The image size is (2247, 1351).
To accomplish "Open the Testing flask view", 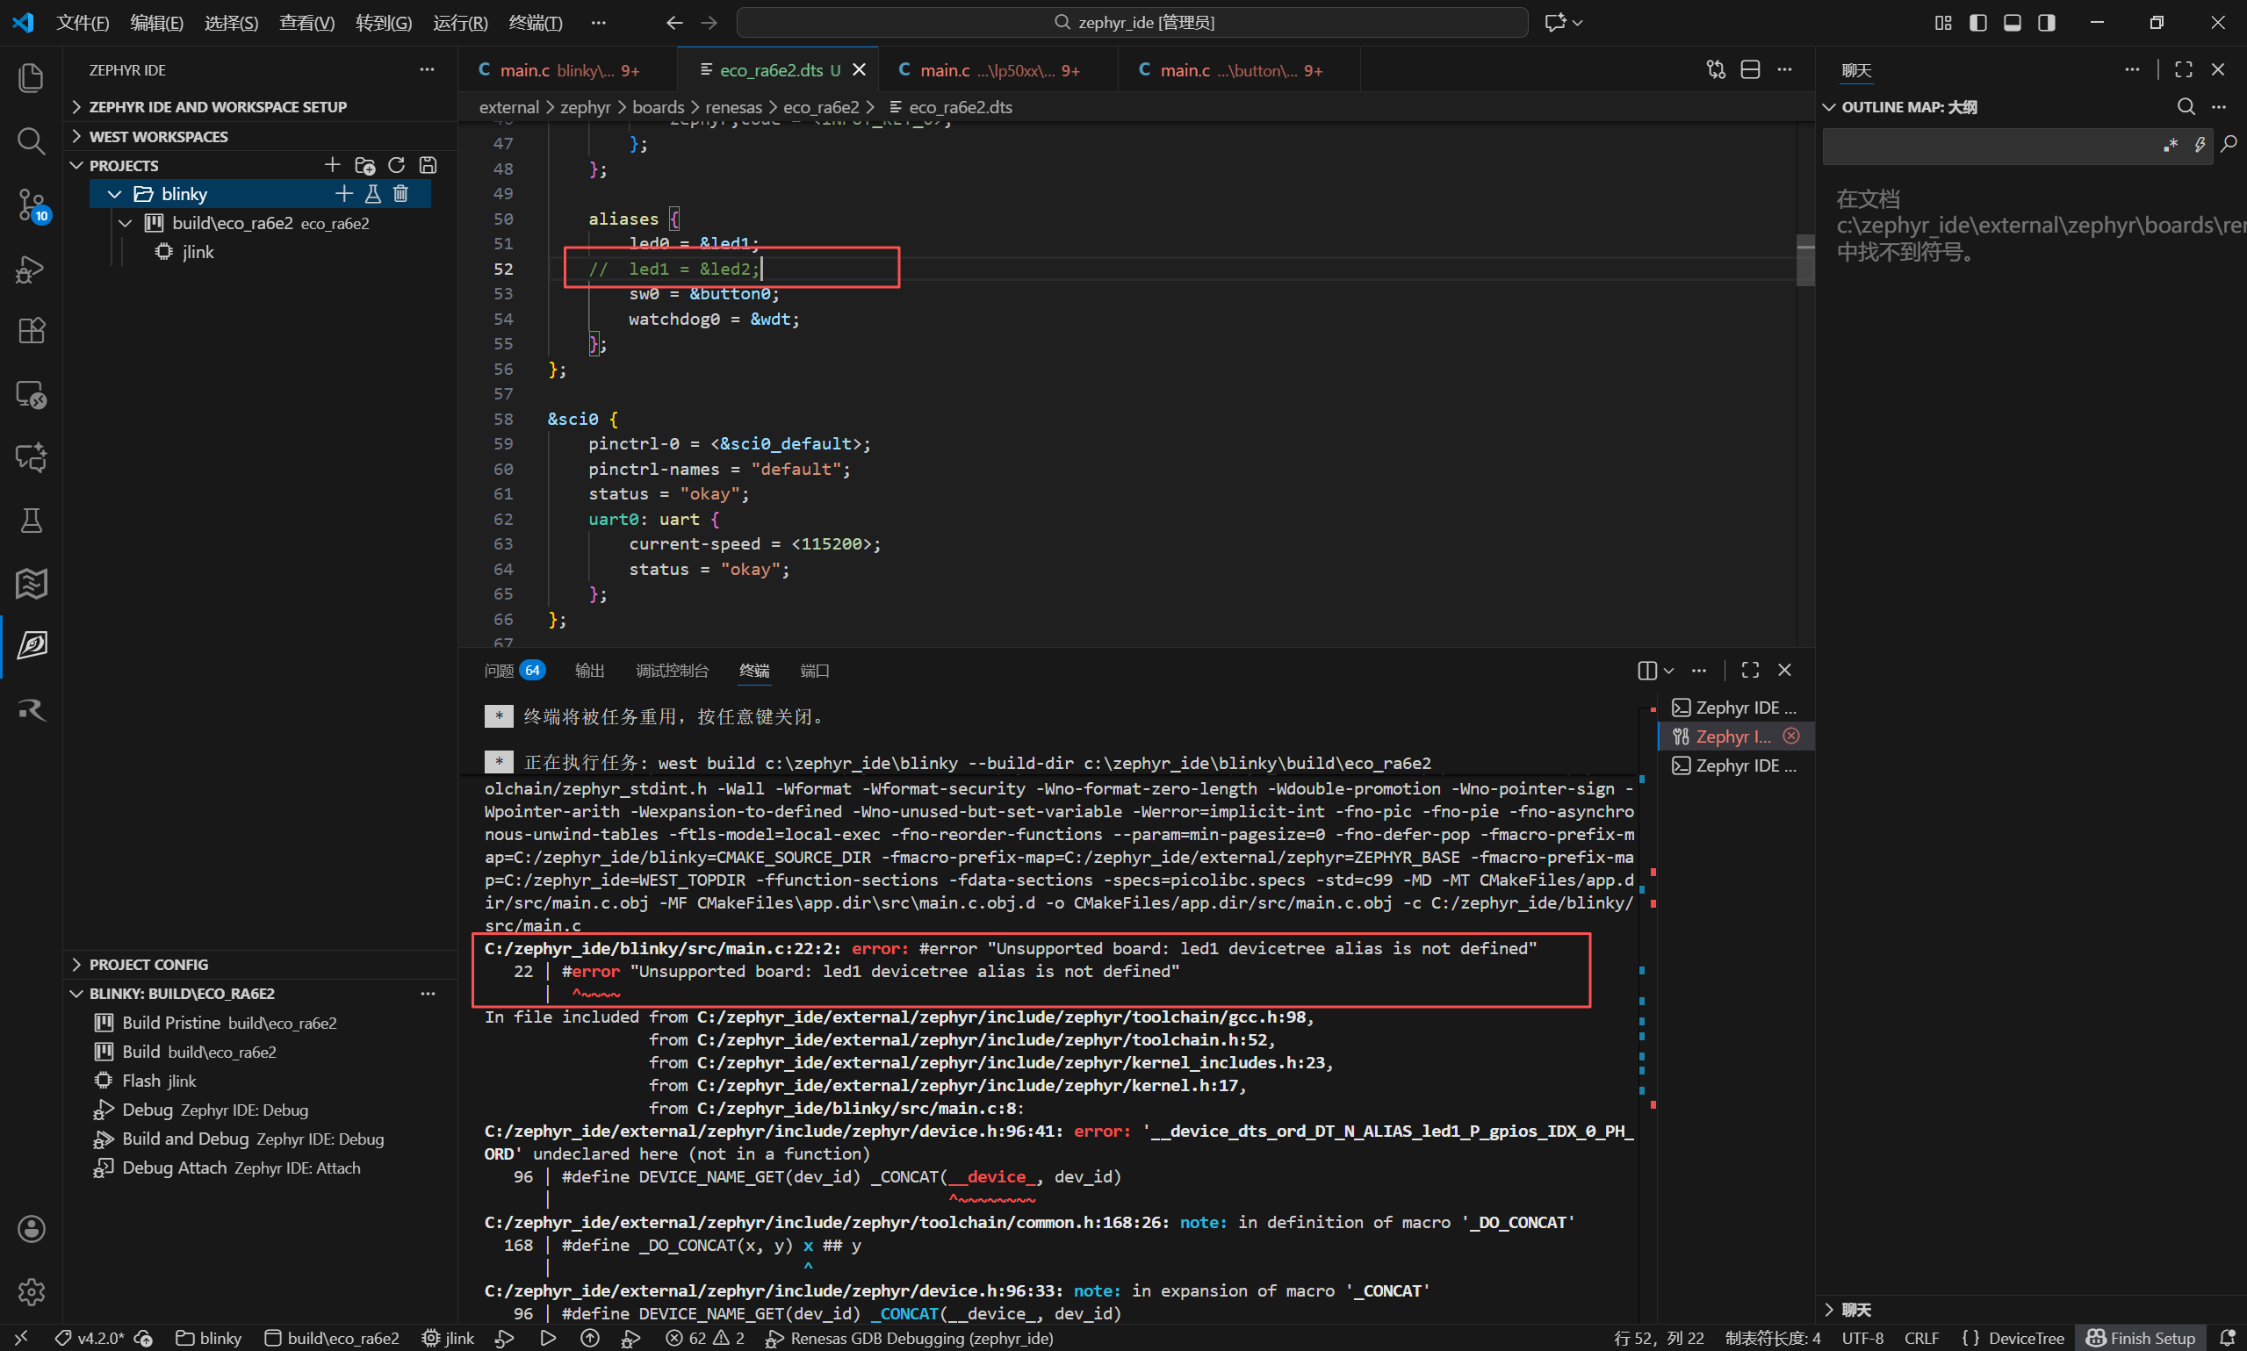I will [31, 521].
